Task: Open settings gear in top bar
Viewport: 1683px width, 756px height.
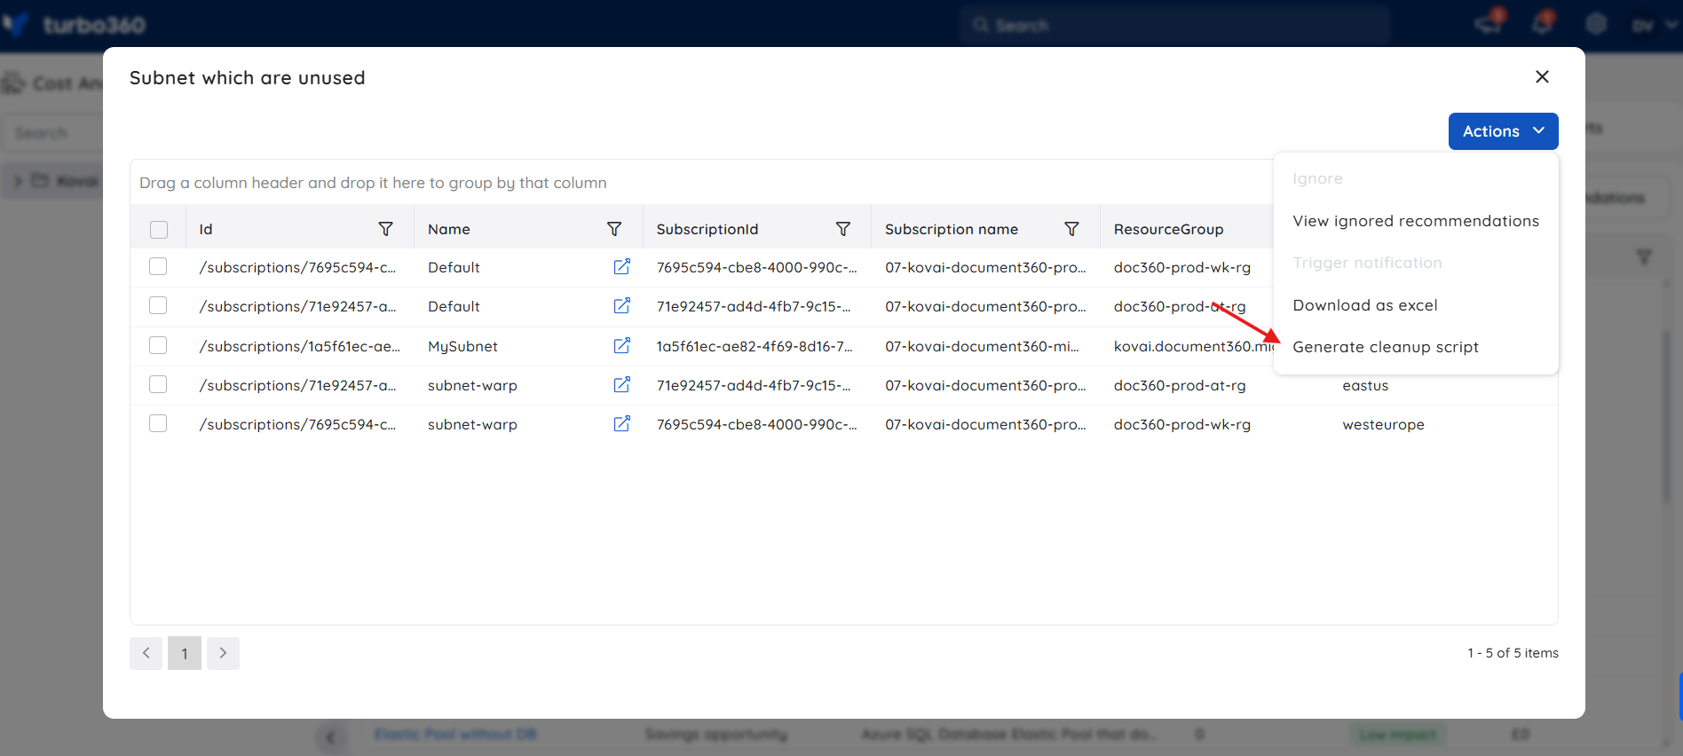Action: tap(1596, 24)
